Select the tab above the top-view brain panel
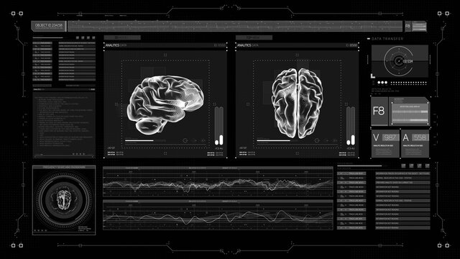Screen dimensions: 460x259 [x=254, y=37]
